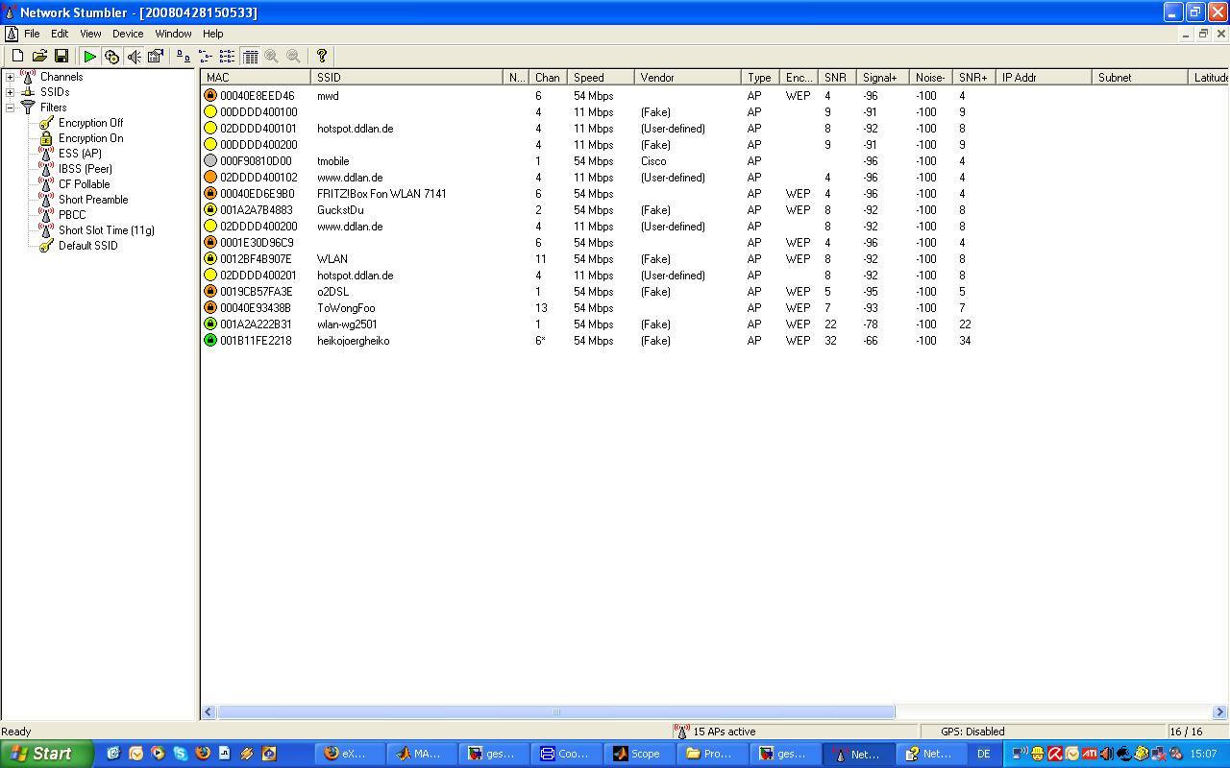
Task: Select the ESS (AP) filter
Action: pyautogui.click(x=80, y=154)
